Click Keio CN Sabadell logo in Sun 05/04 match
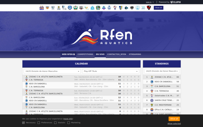This screenshot has width=203, height=127. pyautogui.click(x=26, y=101)
